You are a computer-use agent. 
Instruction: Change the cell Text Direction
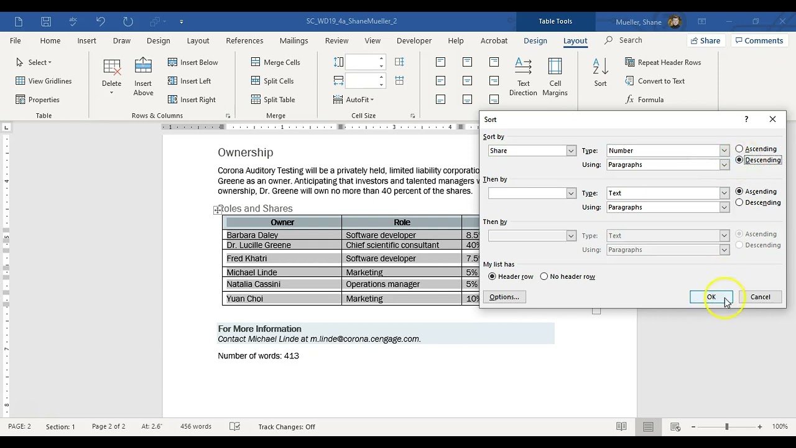(x=523, y=77)
